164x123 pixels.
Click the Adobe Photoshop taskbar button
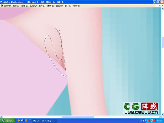tap(44, 121)
